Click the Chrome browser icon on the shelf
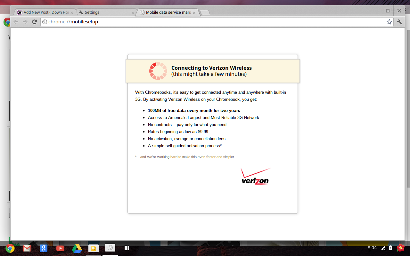The image size is (410, 256). 10,248
